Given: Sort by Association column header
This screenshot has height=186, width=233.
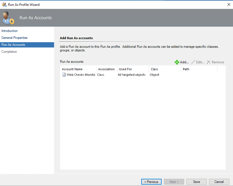Looking at the screenshot, I should coord(107,69).
